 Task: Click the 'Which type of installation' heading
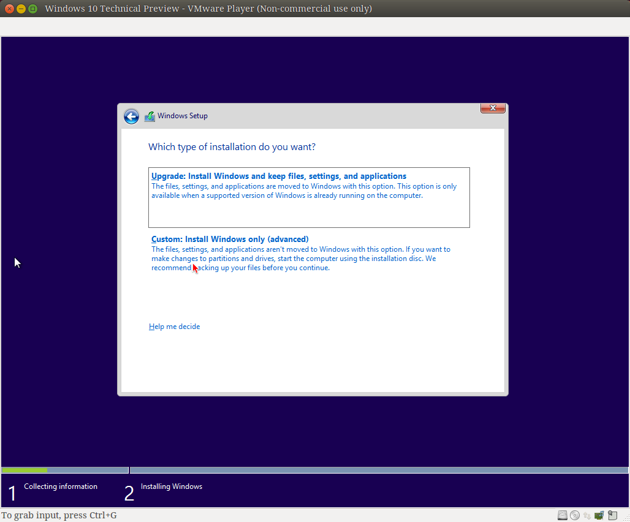click(x=232, y=147)
